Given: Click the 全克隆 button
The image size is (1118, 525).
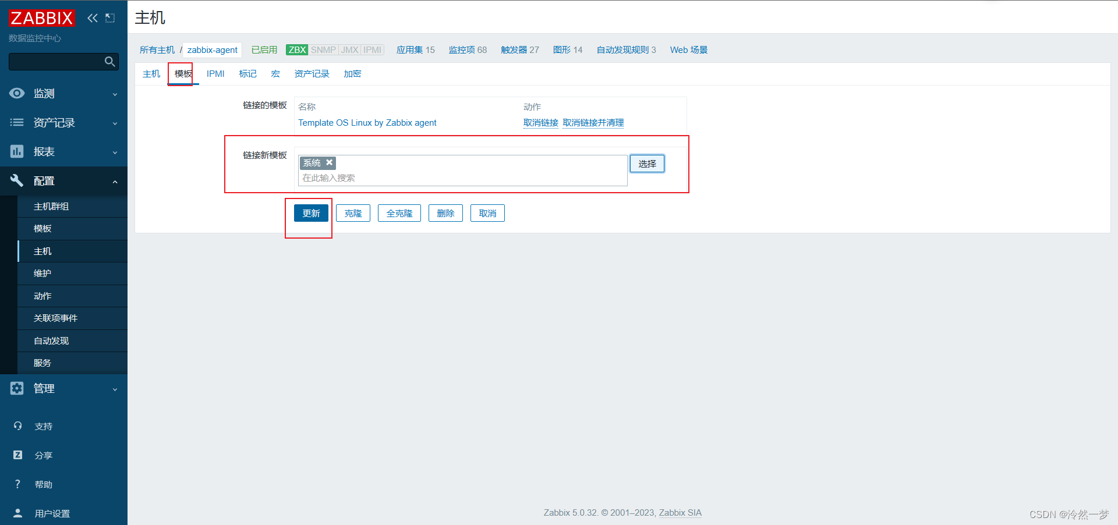Looking at the screenshot, I should [x=399, y=213].
